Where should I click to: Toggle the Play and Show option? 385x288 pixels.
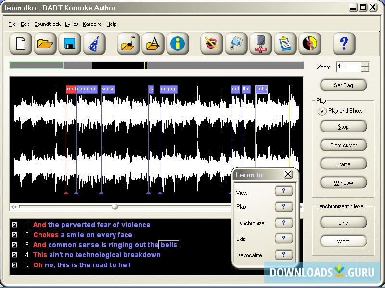[322, 111]
